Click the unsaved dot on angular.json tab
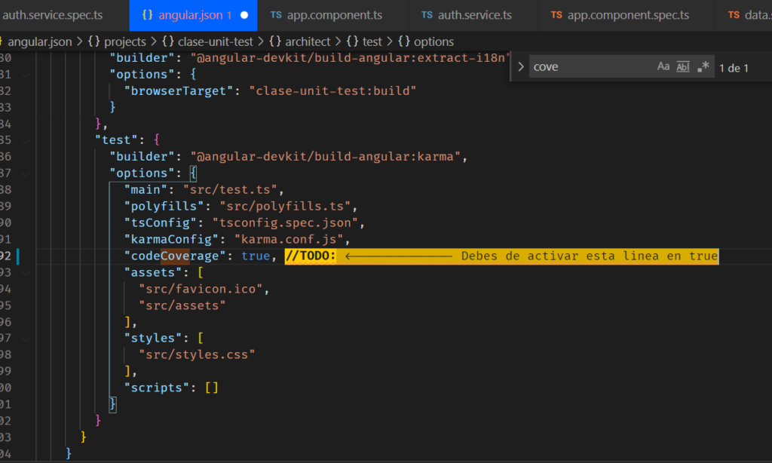The height and width of the screenshot is (463, 772). tap(244, 15)
